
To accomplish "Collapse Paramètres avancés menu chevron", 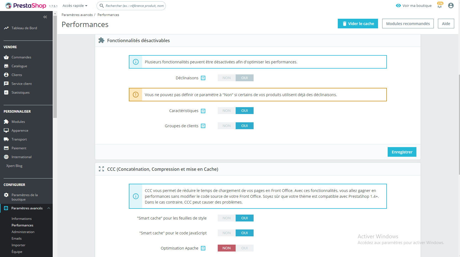I will coord(49,208).
